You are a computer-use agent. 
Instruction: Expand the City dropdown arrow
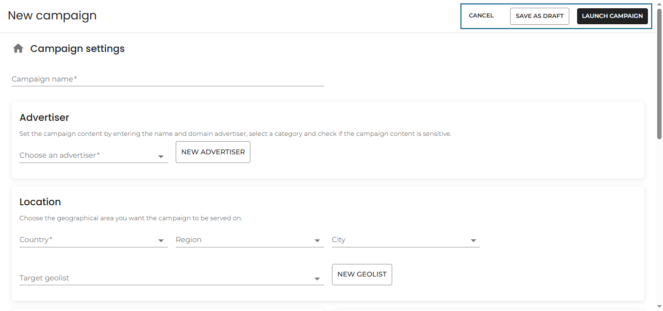[x=473, y=241]
